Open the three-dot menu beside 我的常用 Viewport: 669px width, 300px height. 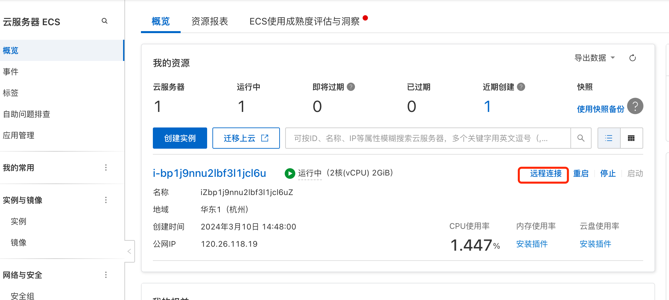(x=106, y=168)
